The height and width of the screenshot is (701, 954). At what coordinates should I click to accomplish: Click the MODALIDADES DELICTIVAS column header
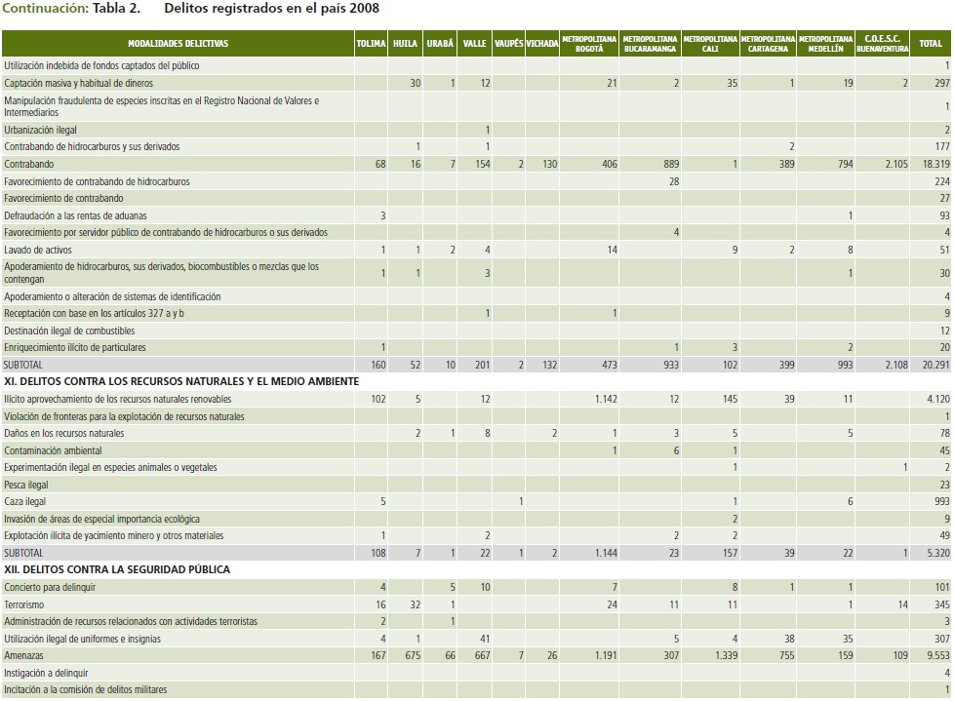coord(178,44)
